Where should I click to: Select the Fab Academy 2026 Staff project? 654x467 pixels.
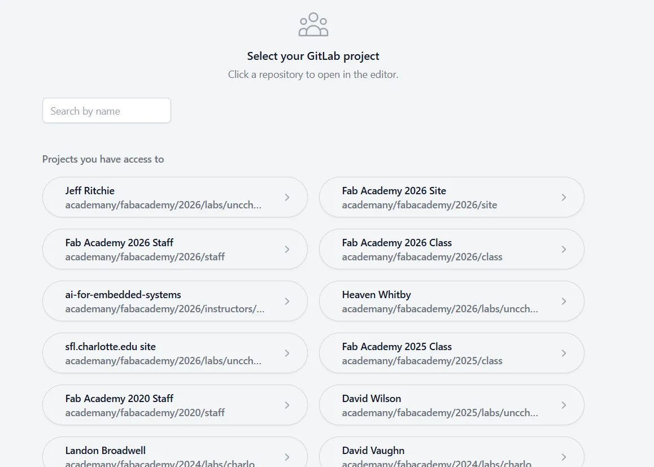coord(164,250)
